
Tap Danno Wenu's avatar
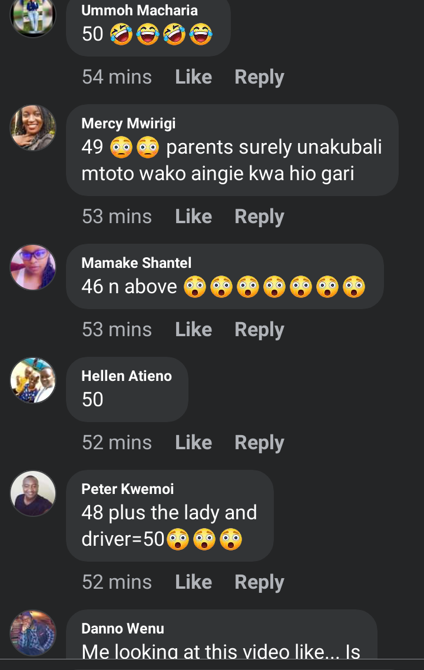click(x=33, y=633)
